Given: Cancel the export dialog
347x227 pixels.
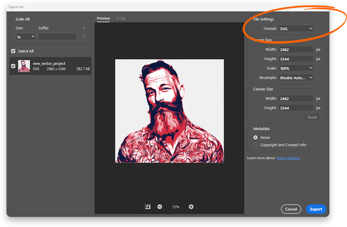Looking at the screenshot, I should [291, 209].
